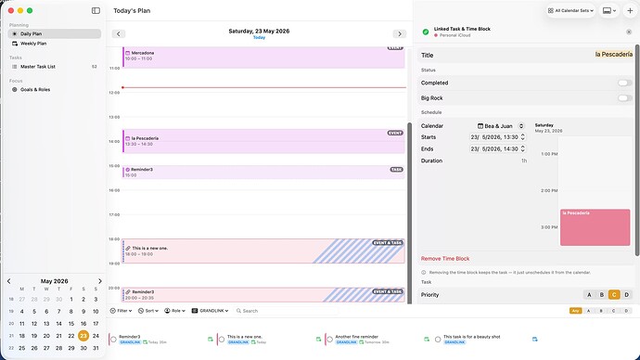The image size is (640, 360).
Task: Click the Starts date-time stepper arrows
Action: click(522, 137)
